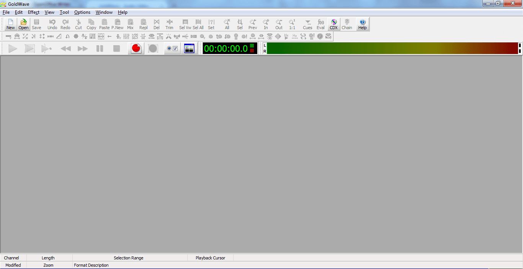Click the blue control window icon

click(x=189, y=49)
